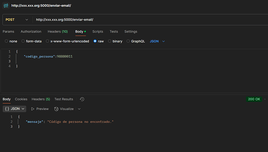Open the blue JSON body type dropdown
The image size is (268, 152).
click(x=157, y=41)
